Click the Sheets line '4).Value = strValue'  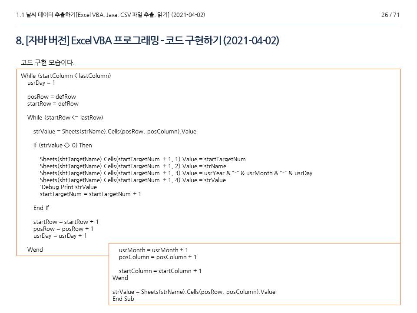tap(133, 180)
